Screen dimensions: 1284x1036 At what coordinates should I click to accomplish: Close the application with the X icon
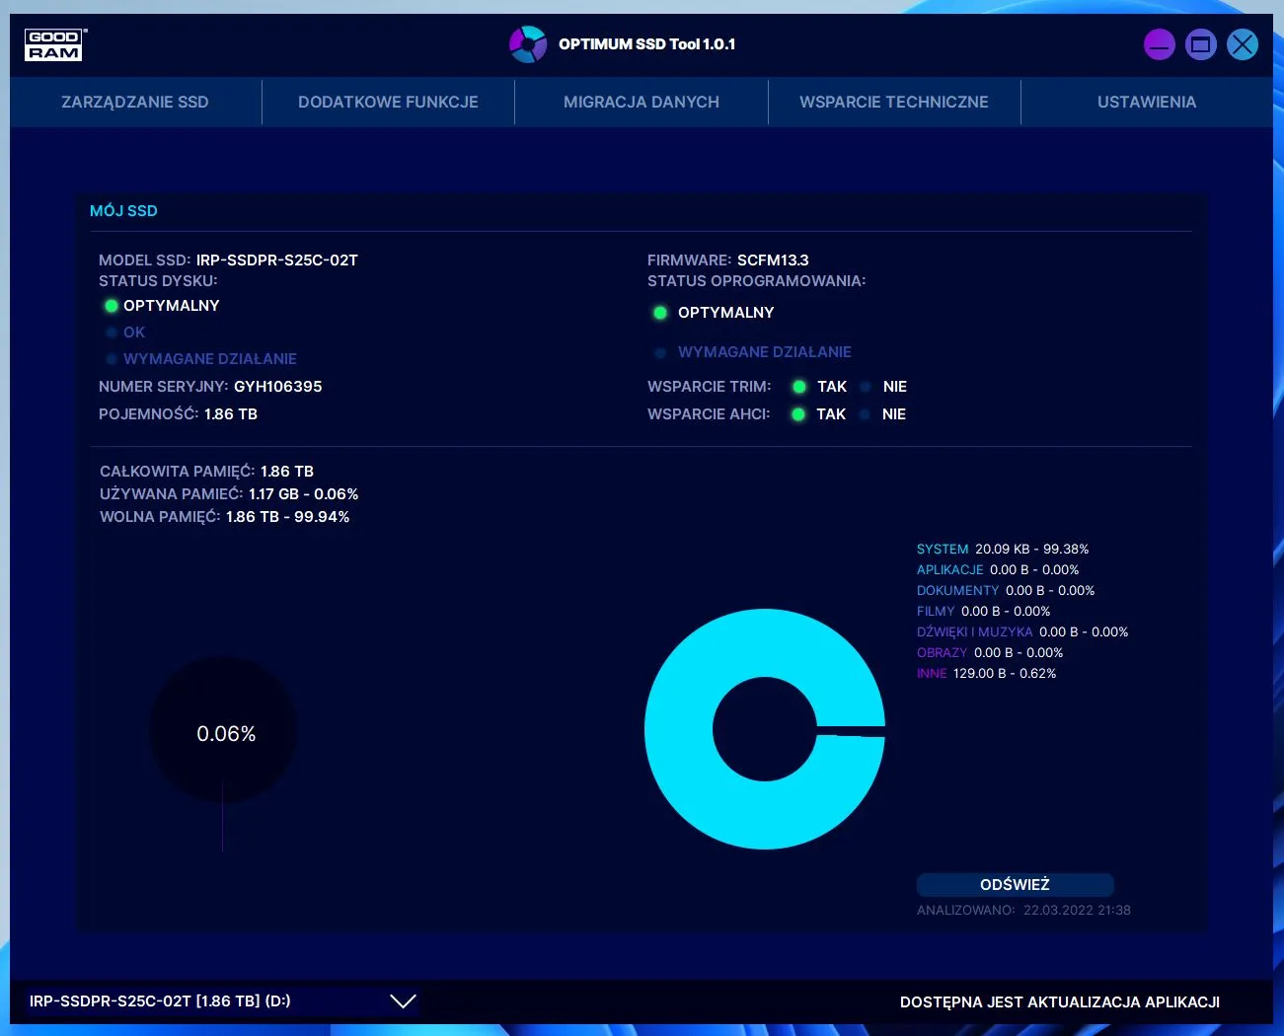coord(1243,44)
